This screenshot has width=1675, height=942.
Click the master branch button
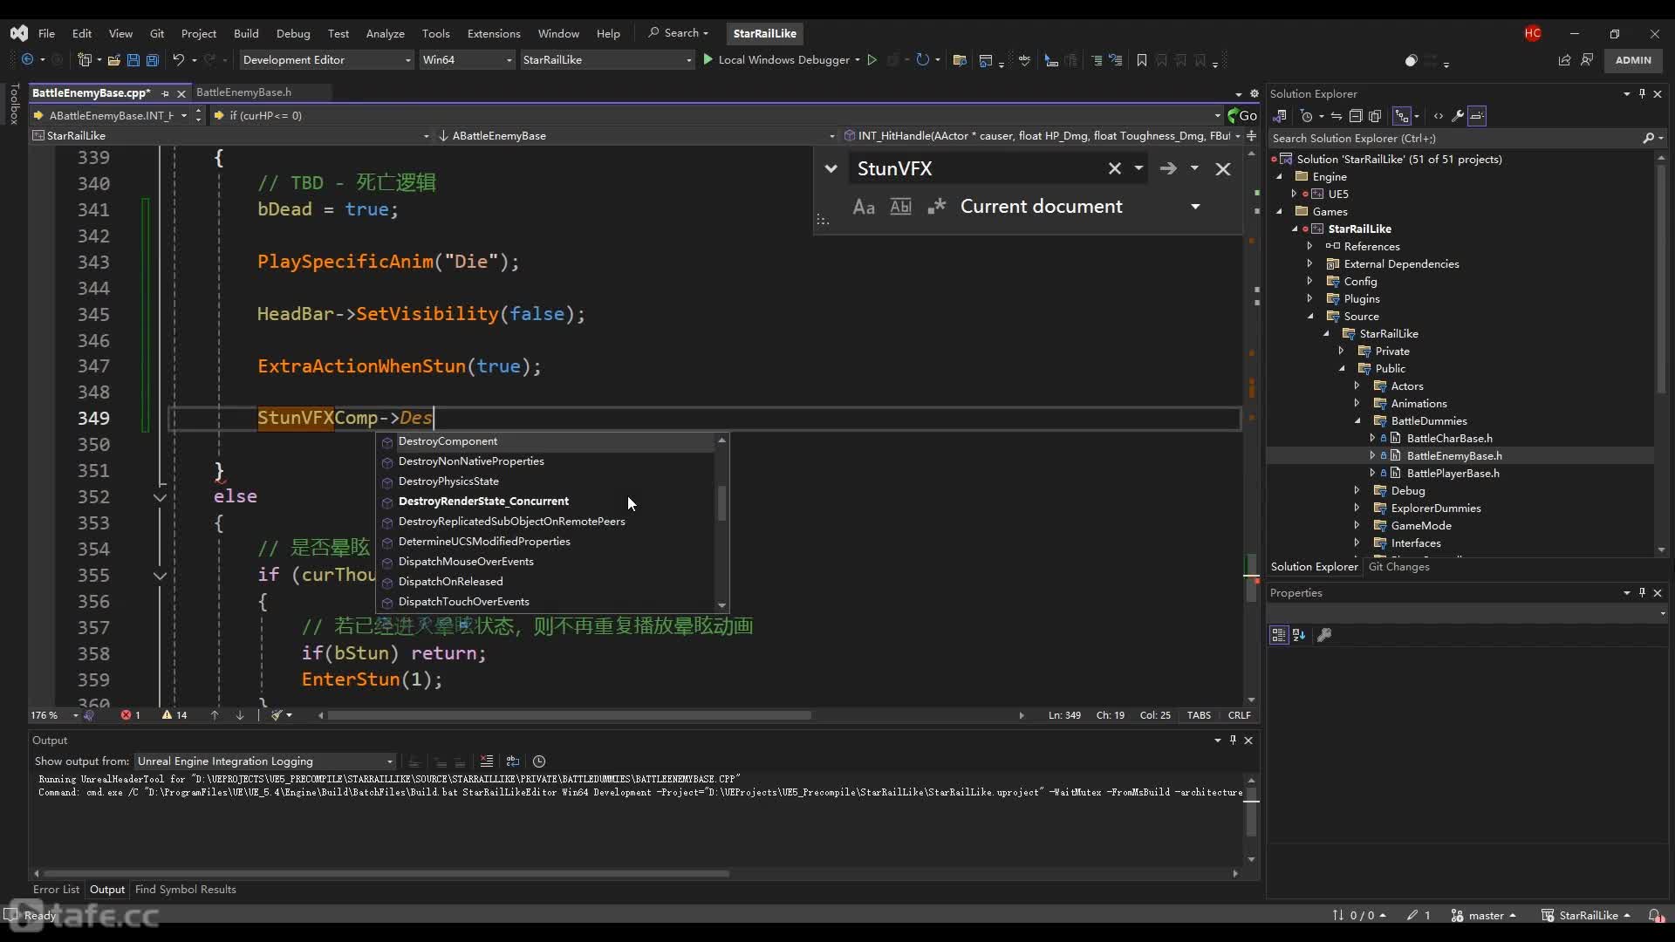click(1484, 915)
